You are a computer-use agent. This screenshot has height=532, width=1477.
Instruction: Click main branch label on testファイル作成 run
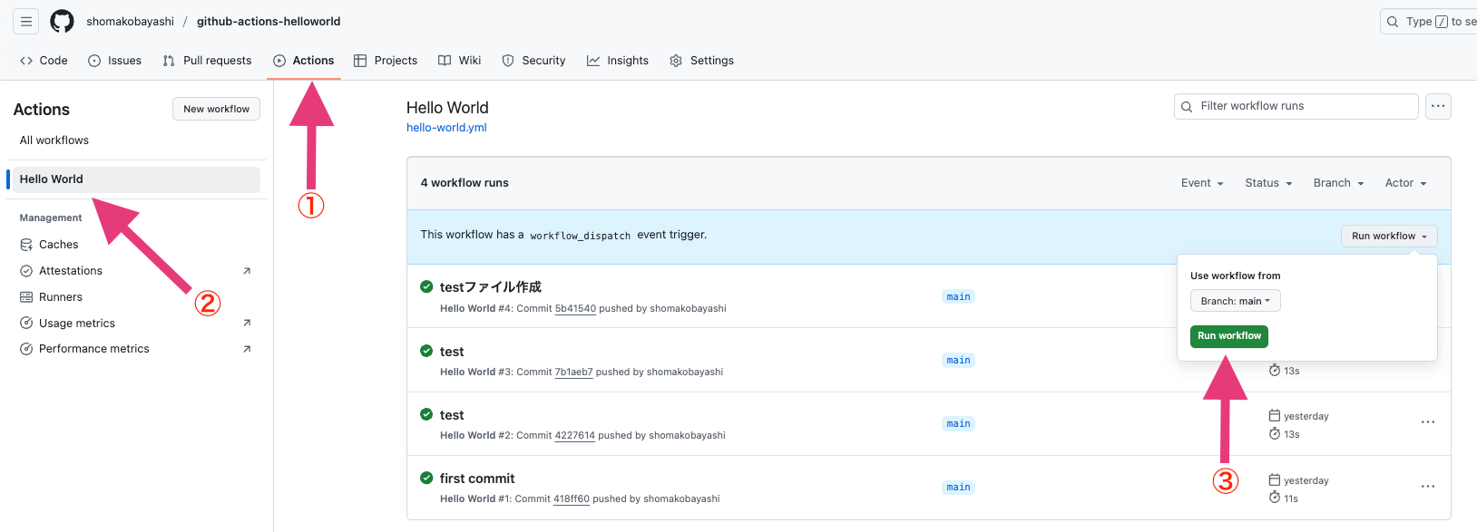(x=958, y=297)
